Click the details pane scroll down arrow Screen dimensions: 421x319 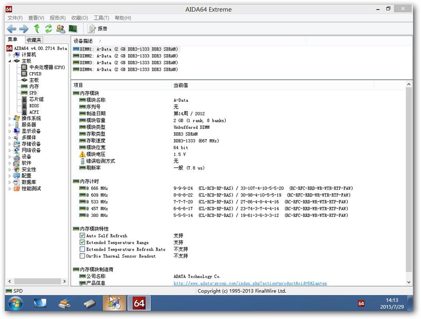click(409, 282)
